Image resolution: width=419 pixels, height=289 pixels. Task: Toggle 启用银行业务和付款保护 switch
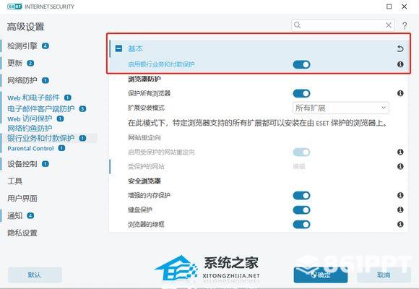pos(301,64)
